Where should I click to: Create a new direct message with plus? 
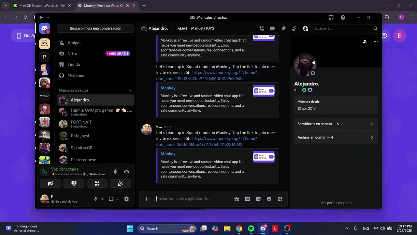[x=130, y=90]
